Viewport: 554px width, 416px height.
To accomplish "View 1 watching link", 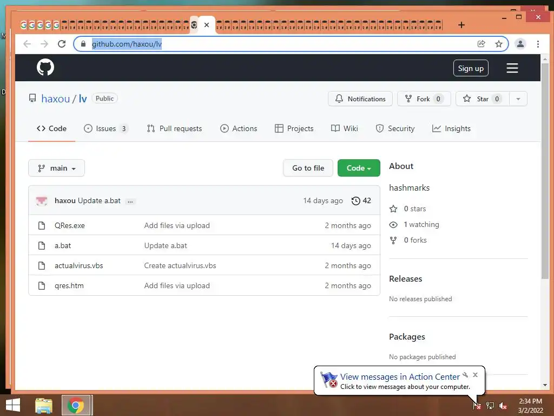I will tap(414, 224).
